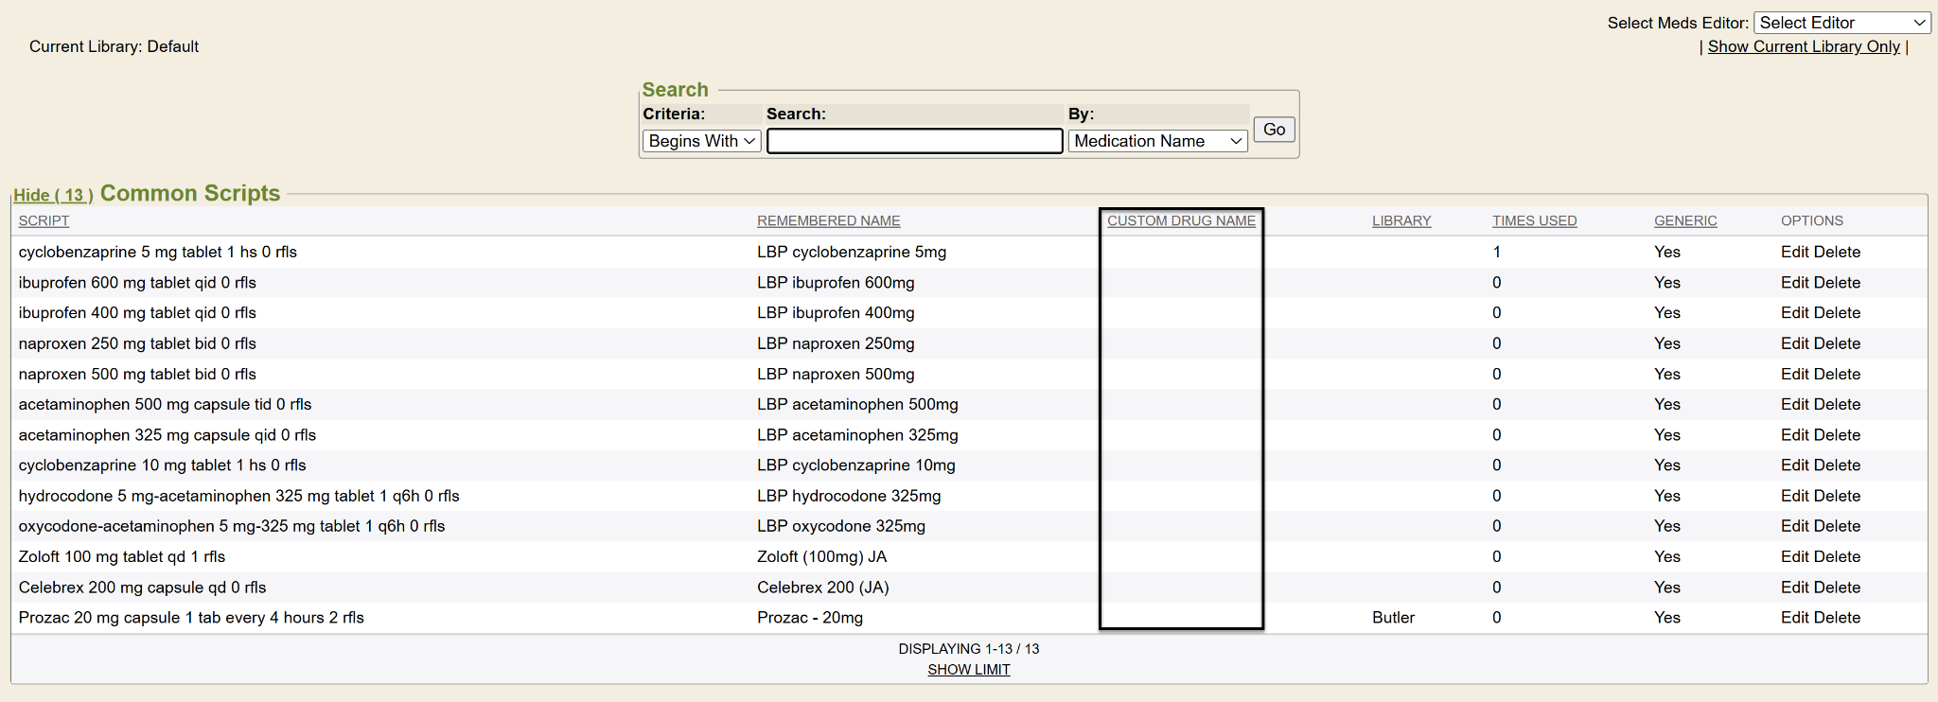Open the Select Meds Editor dropdown
Screen dimensions: 1938x702
(1841, 23)
